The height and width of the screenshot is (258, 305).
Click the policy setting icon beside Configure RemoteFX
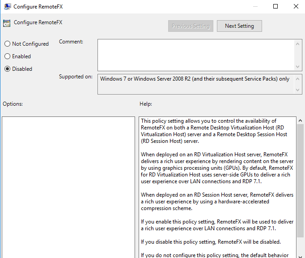pos(7,23)
